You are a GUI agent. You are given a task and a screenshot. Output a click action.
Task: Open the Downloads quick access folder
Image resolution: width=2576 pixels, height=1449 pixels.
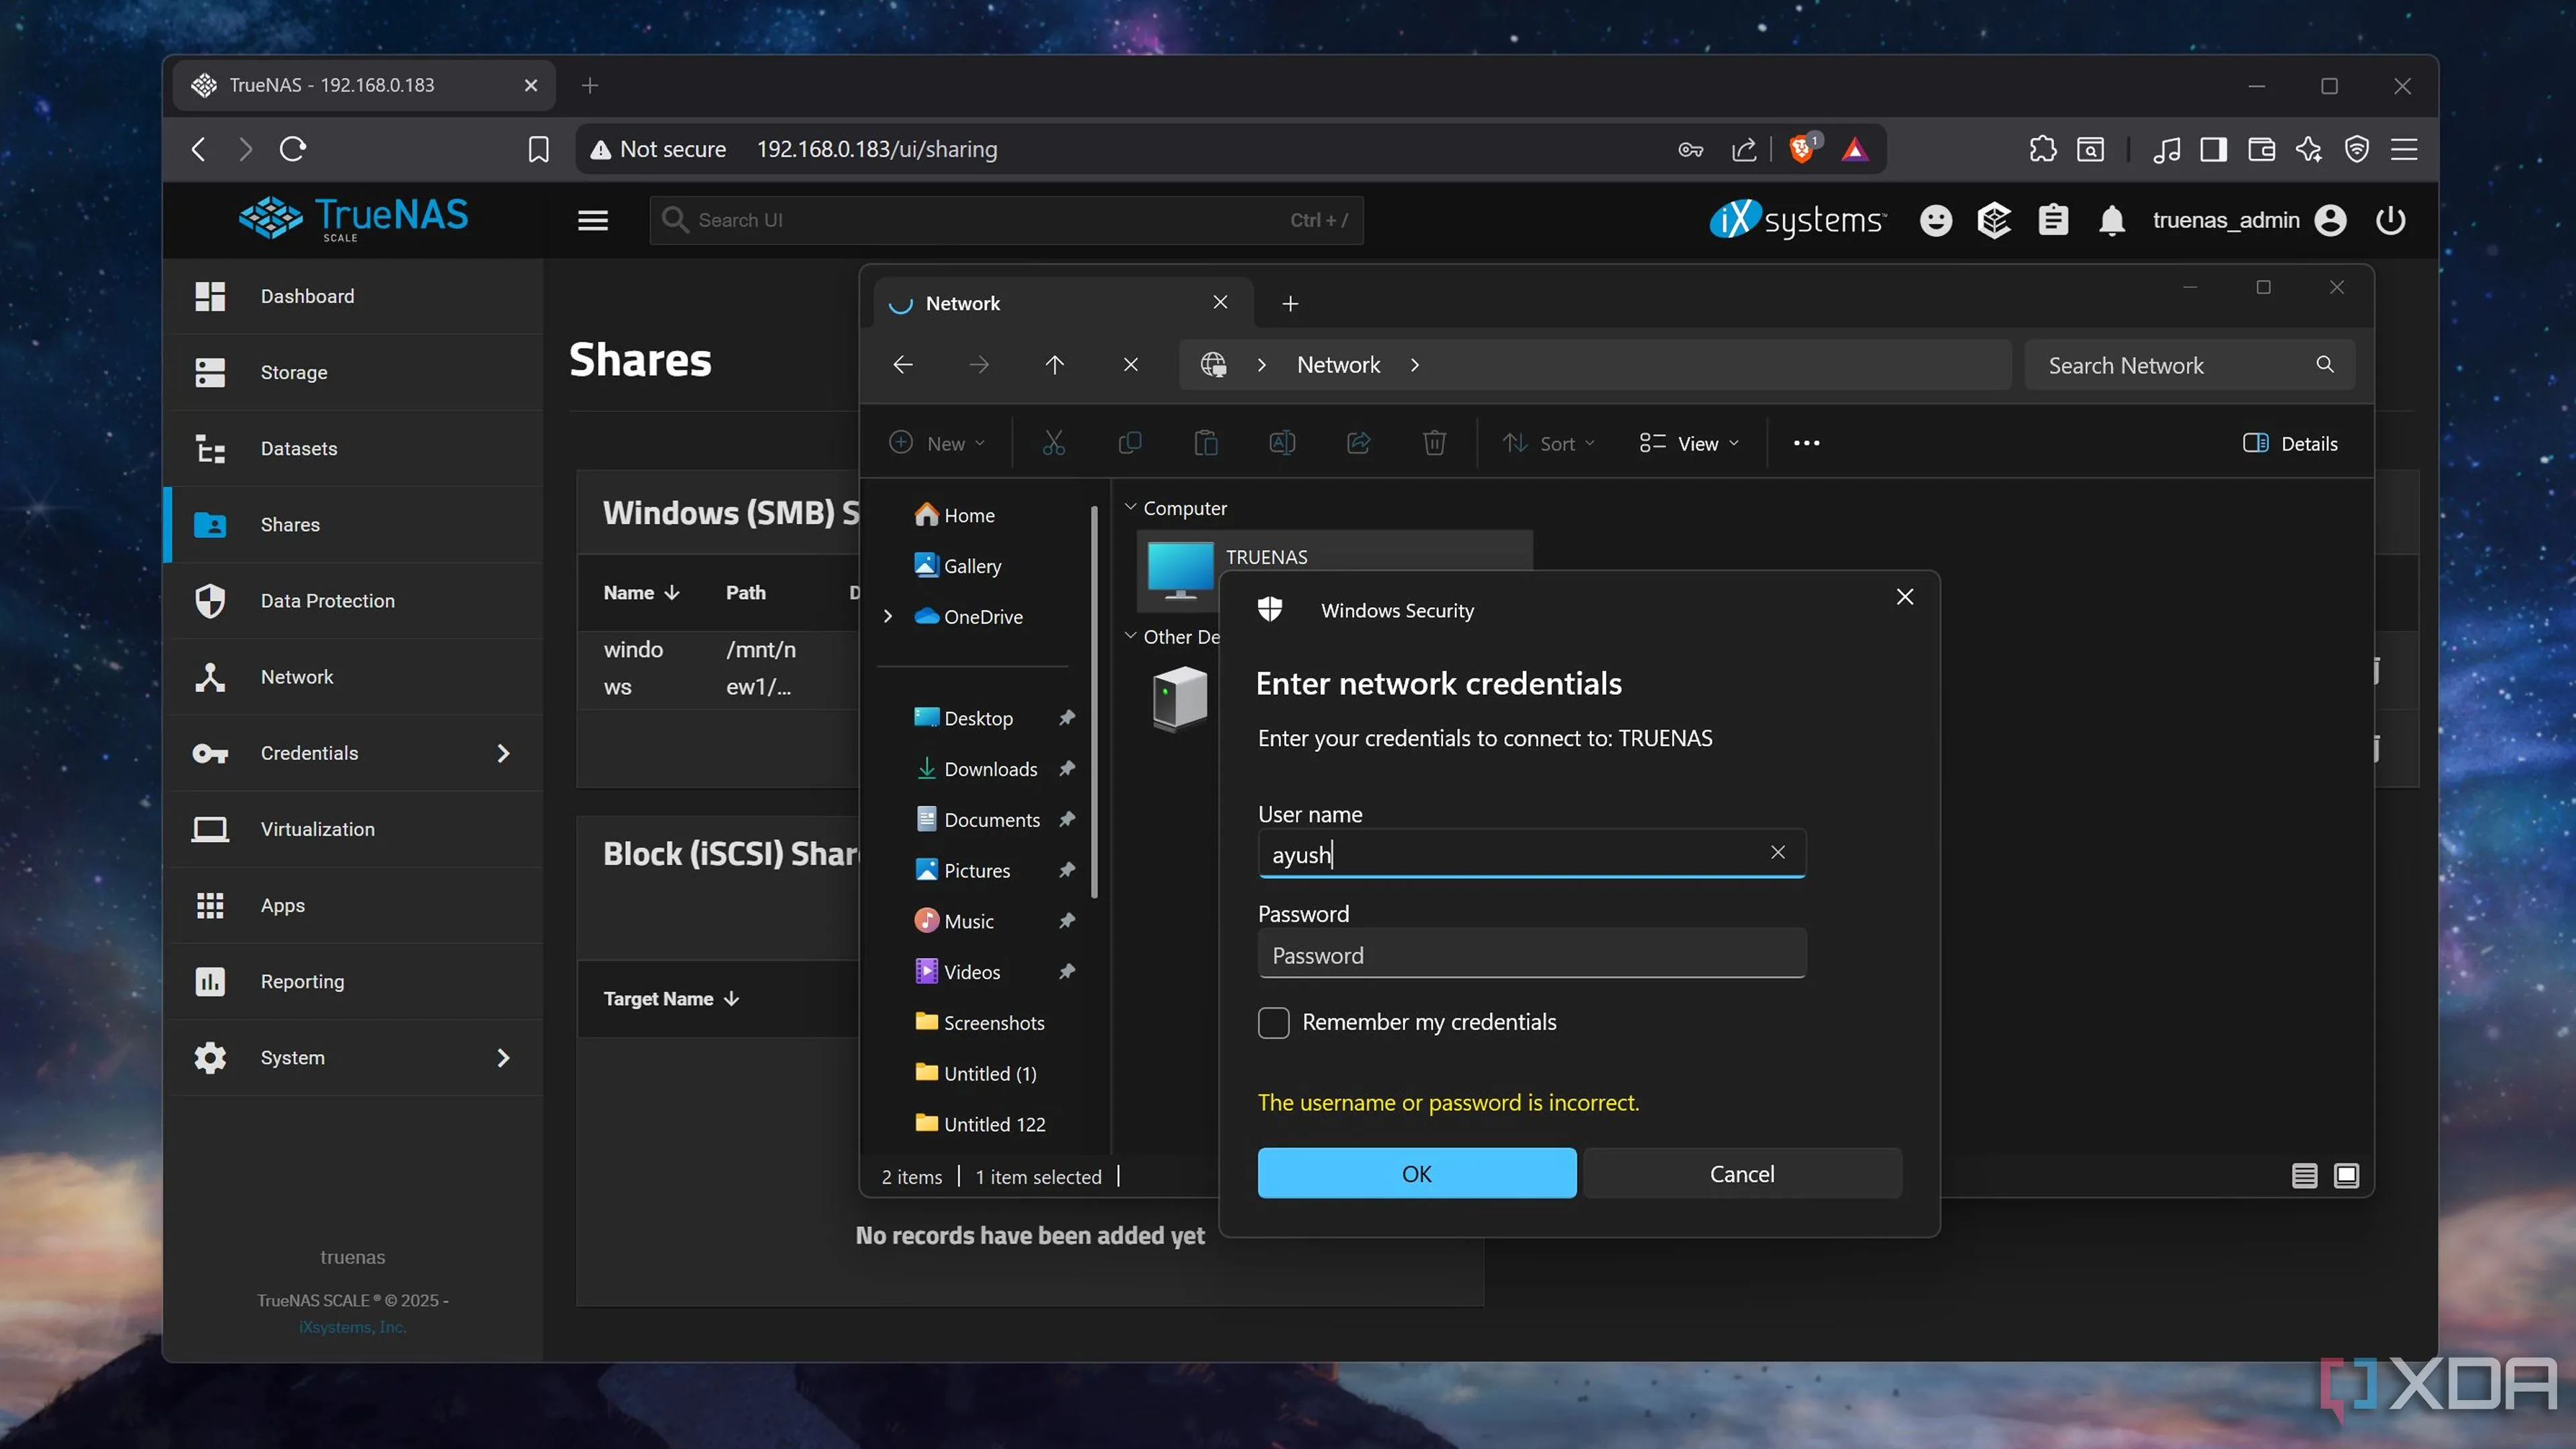(976, 769)
